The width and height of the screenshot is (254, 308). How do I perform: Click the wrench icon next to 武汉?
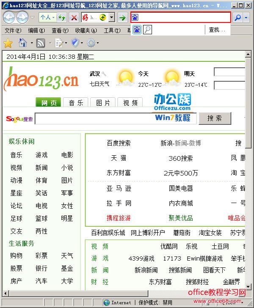(104, 74)
